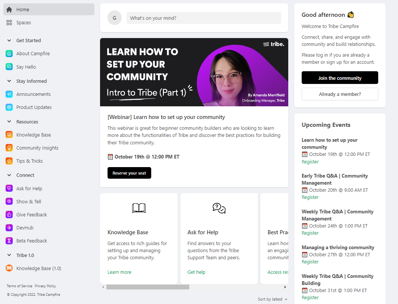Collapse the Stay Informed section

click(x=9, y=81)
